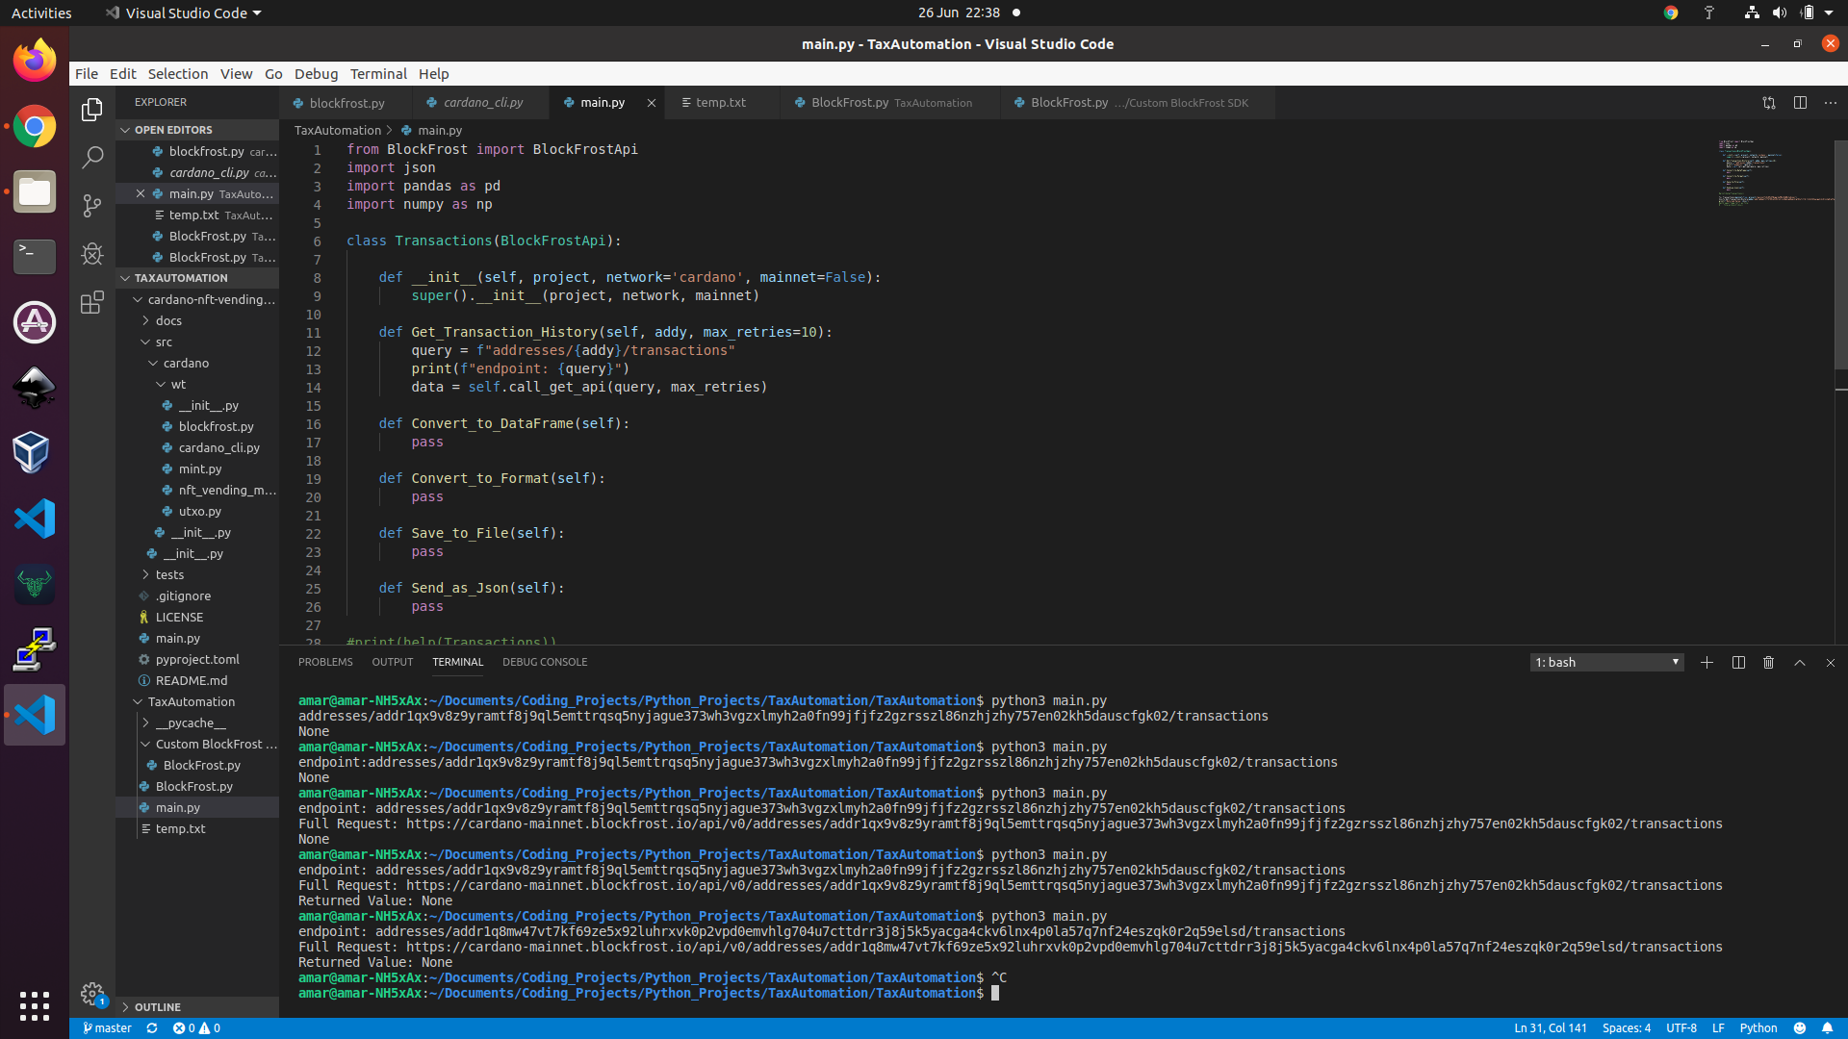The height and width of the screenshot is (1039, 1848).
Task: Click the LF end-of-line indicator
Action: coord(1718,1028)
